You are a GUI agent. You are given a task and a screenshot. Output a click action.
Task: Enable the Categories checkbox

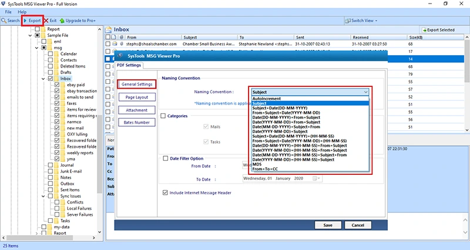pos(163,116)
